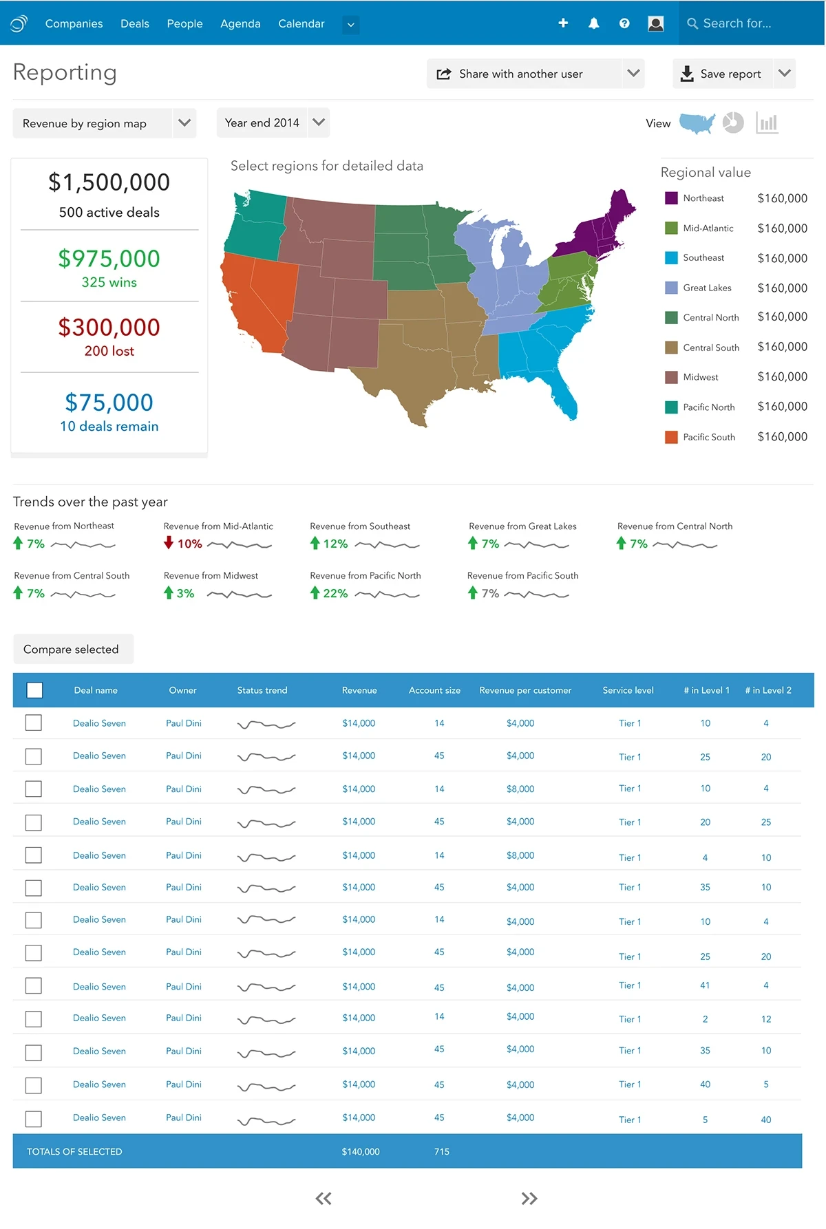Click the swirl app logo
The height and width of the screenshot is (1229, 826).
pos(19,23)
